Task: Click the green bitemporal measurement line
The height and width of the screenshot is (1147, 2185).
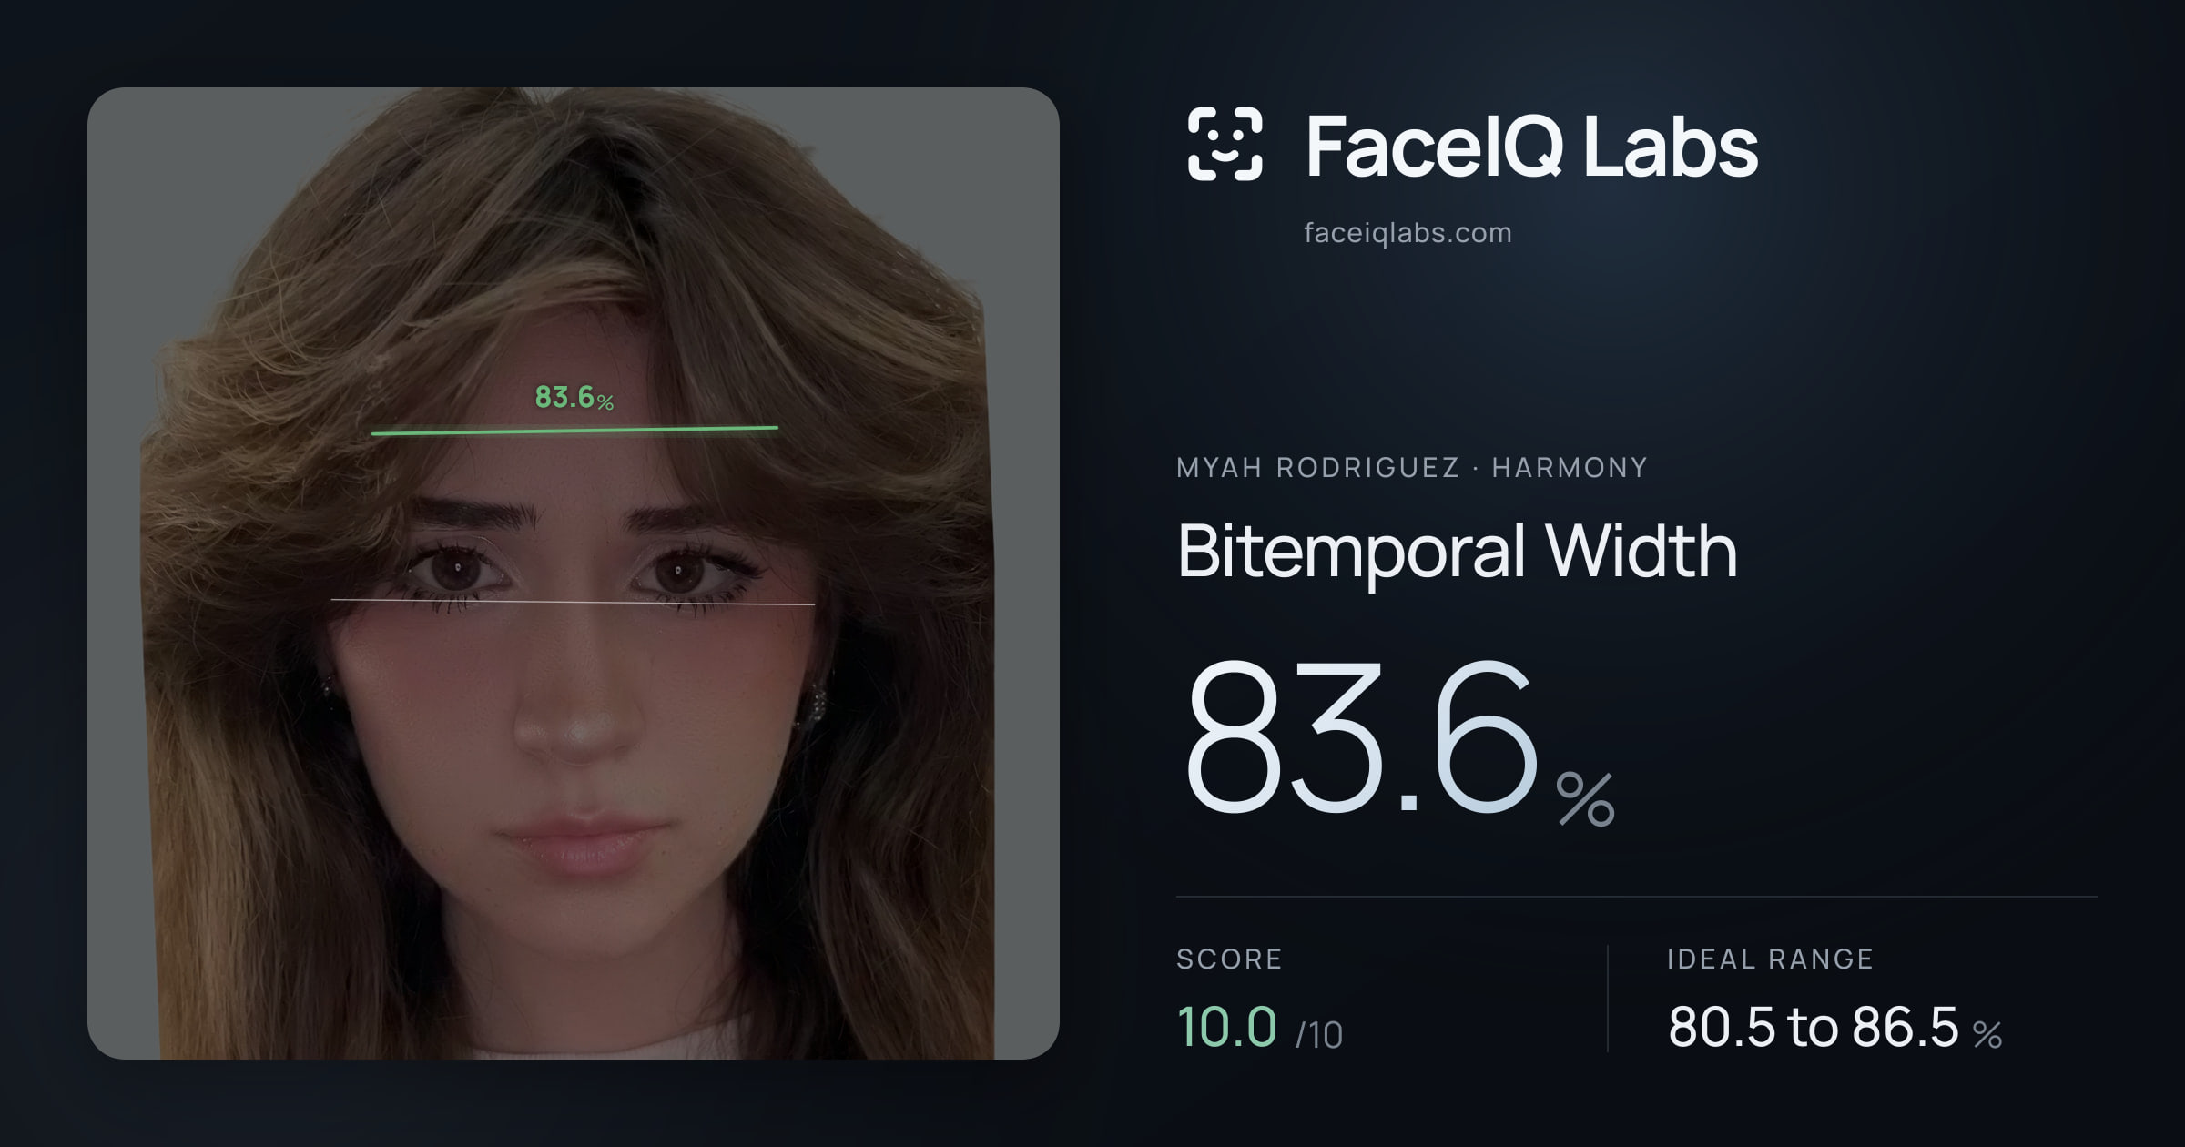Action: click(574, 431)
